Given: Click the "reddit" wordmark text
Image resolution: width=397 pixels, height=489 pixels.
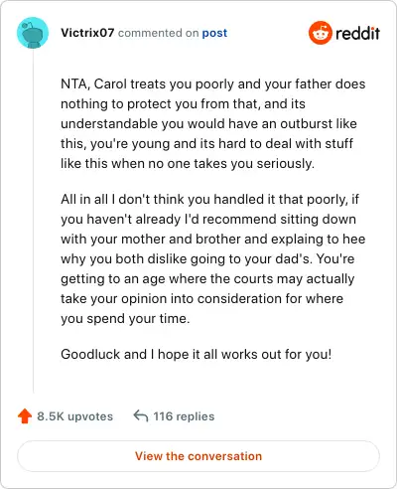Looking at the screenshot, I should pos(357,34).
